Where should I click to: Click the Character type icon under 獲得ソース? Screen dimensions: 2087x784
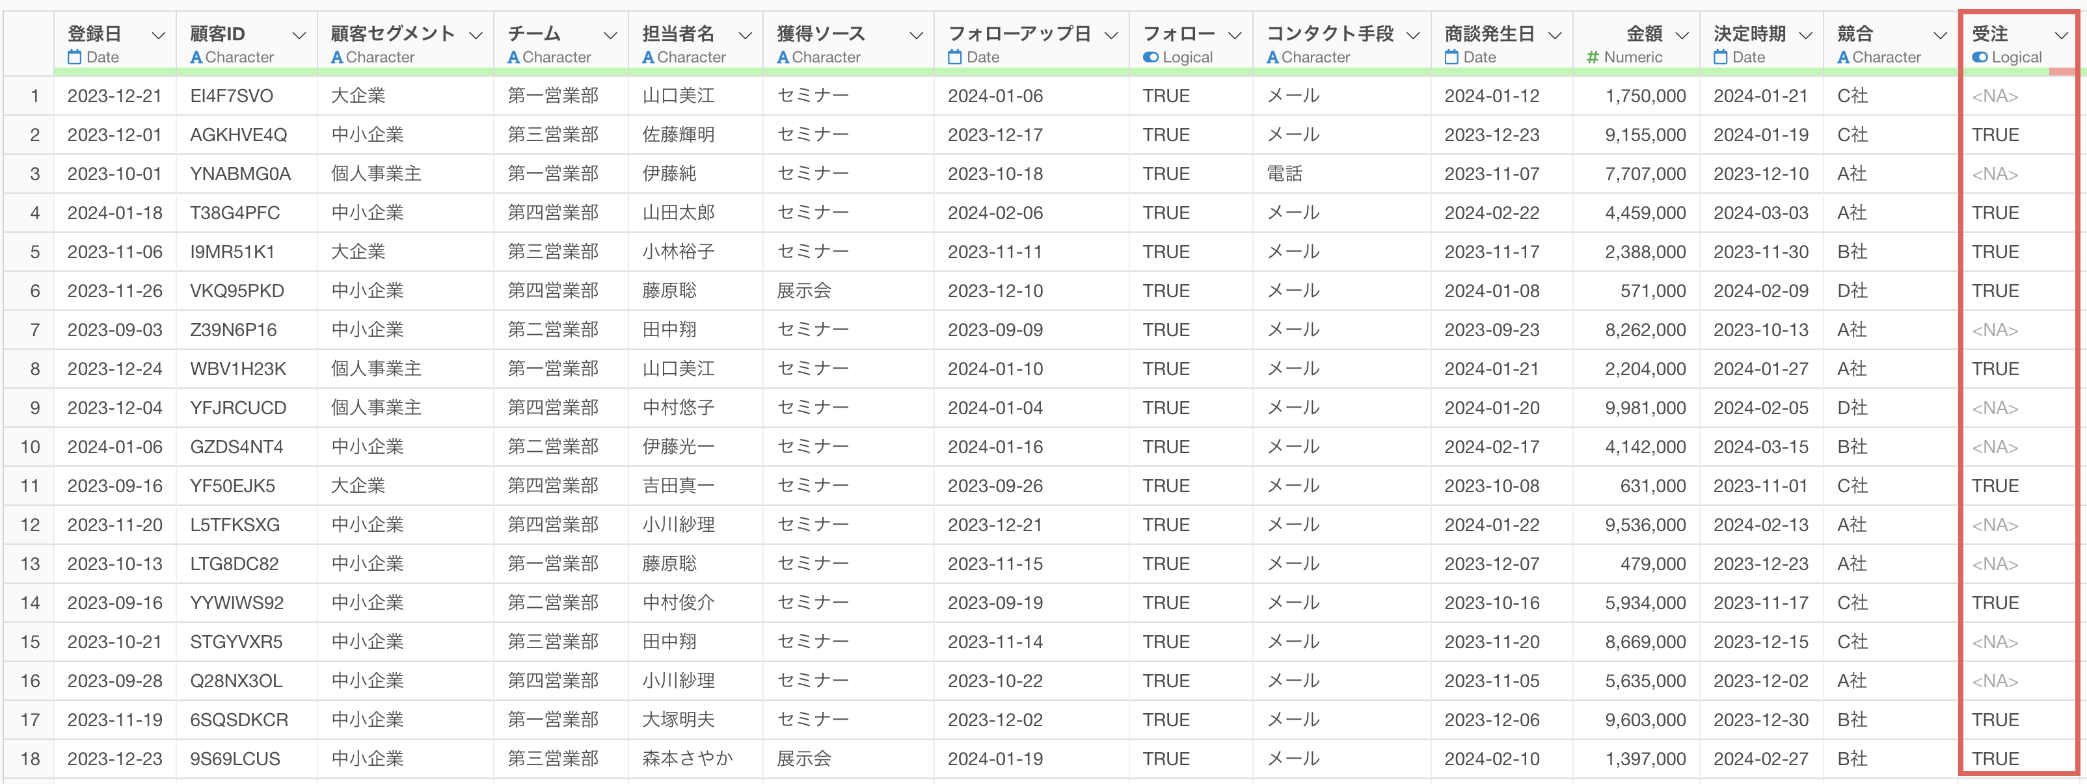coord(783,57)
